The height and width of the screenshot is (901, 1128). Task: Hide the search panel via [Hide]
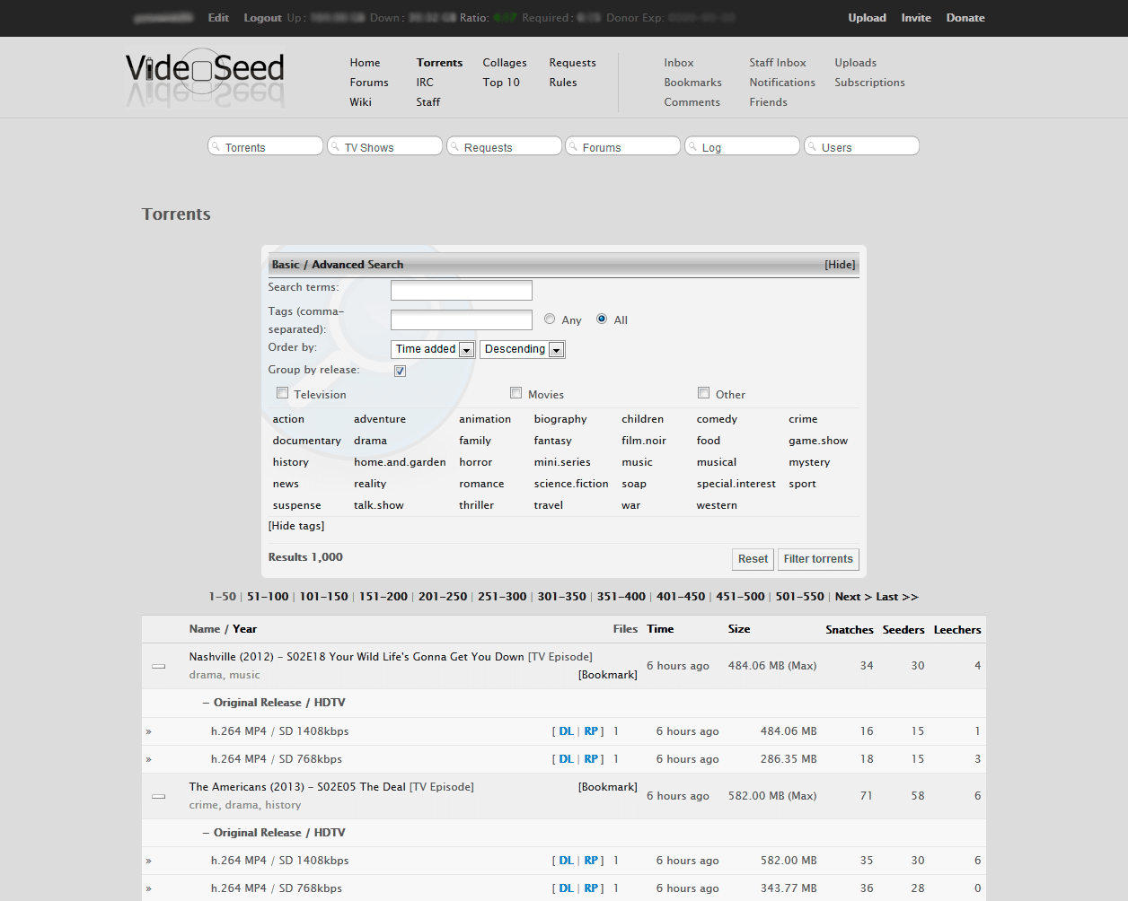[840, 265]
